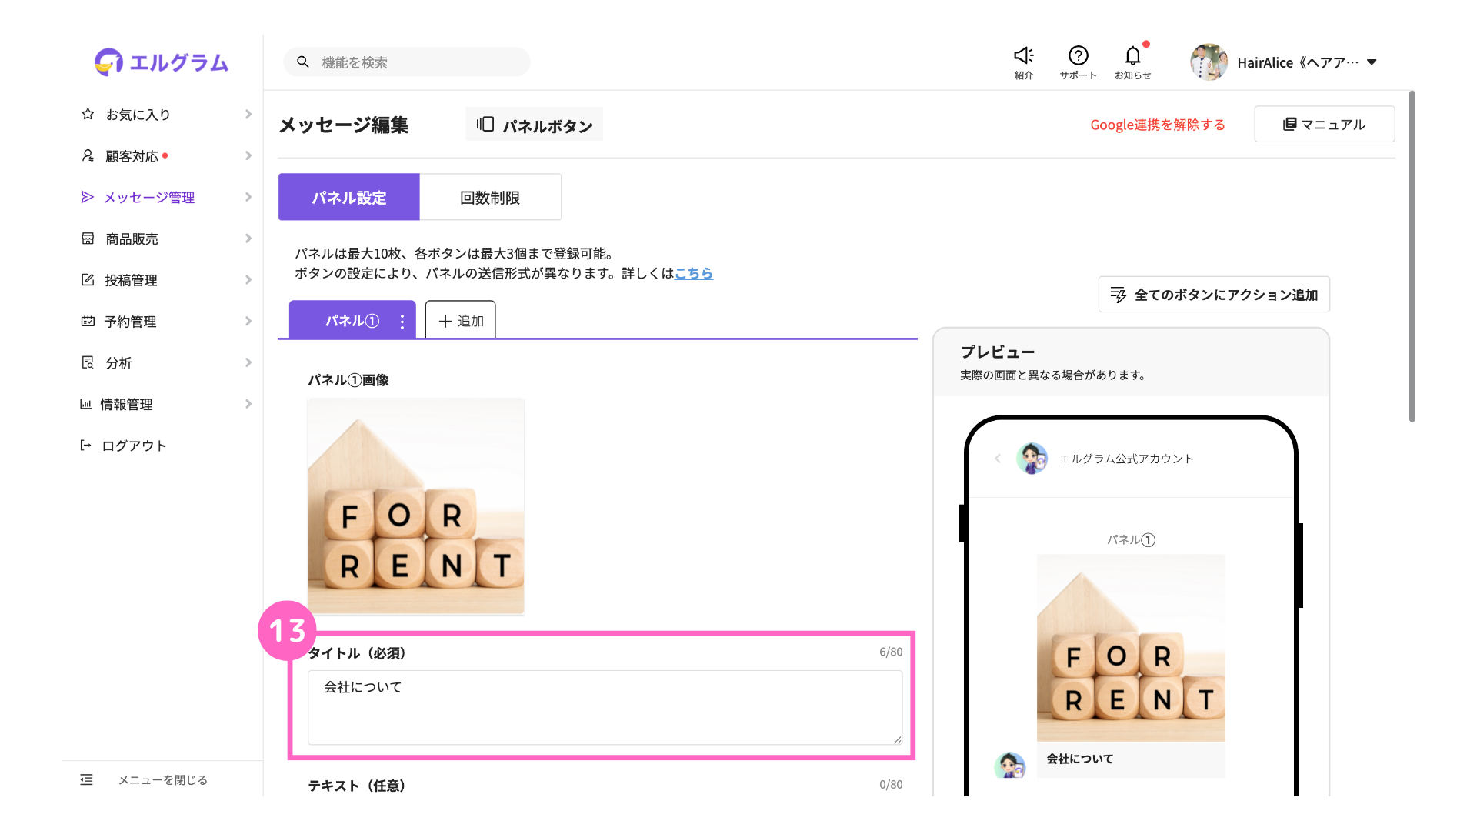Click 全てのボタンにアクション追加 button

(1214, 294)
